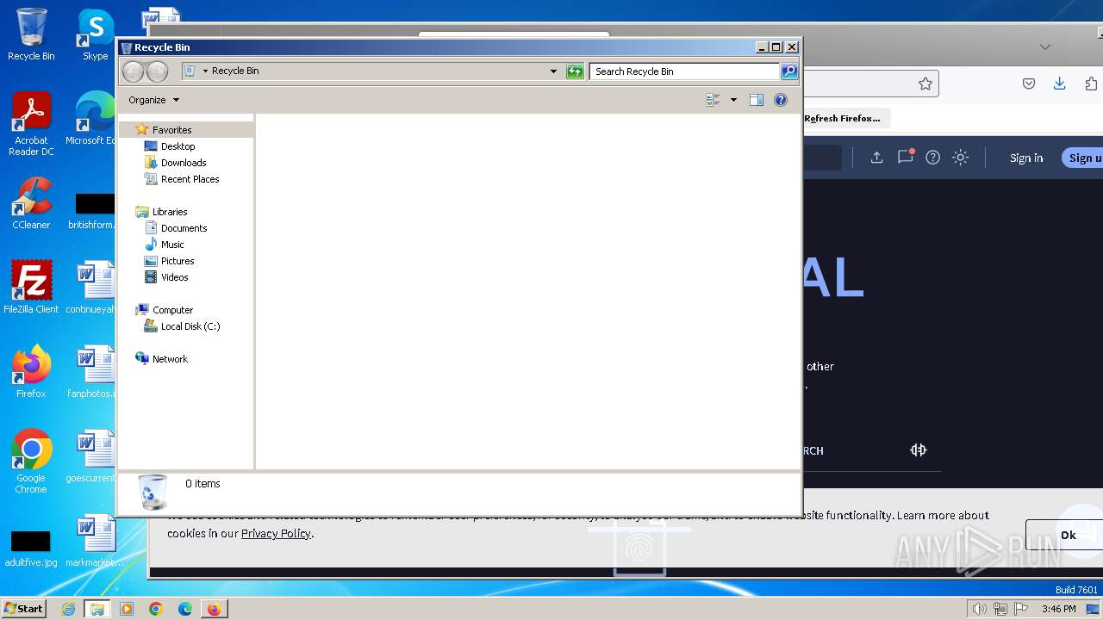
Task: Open Internet Explorer from taskbar
Action: click(x=69, y=609)
